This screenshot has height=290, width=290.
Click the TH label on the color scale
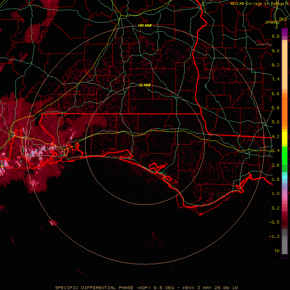pyautogui.click(x=277, y=251)
